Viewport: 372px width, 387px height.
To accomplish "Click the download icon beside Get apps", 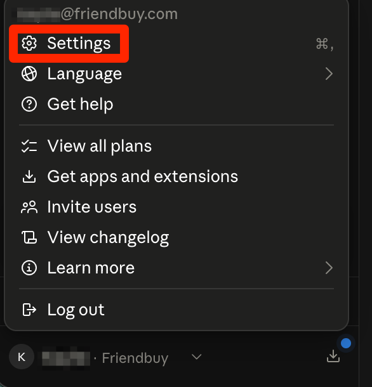I will coord(29,176).
